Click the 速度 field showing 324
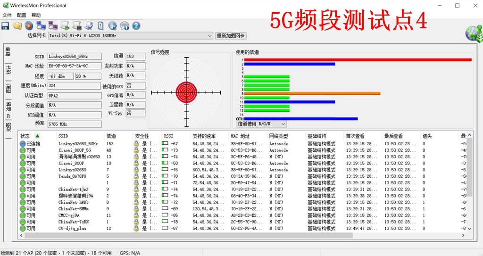Screen dimensions: 483x256 point(74,86)
